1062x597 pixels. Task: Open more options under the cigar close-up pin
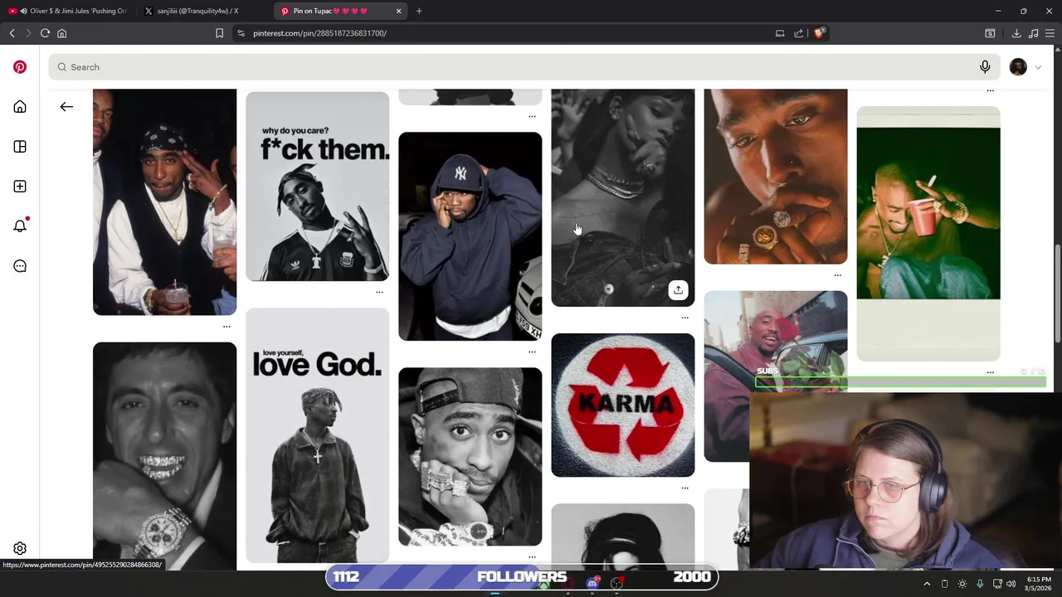(x=837, y=275)
